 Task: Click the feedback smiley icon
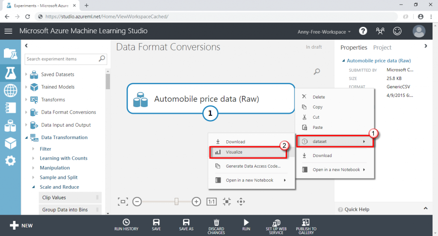pos(397,31)
